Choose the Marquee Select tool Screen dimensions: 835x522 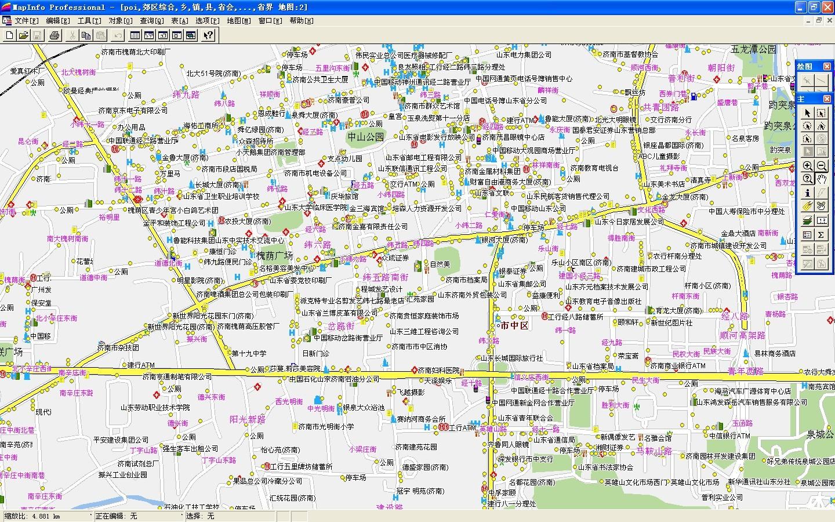click(822, 113)
